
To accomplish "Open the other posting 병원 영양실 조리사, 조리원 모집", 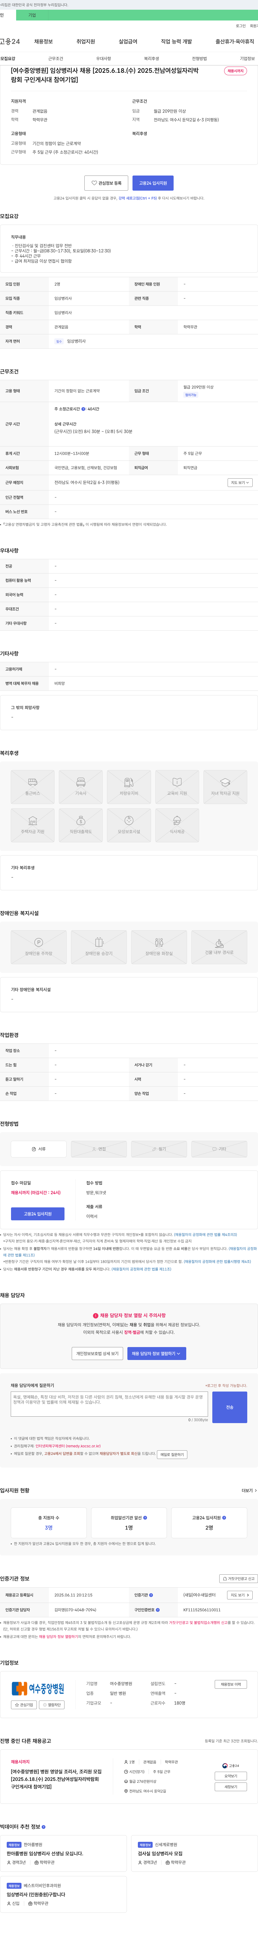I will pos(56,1778).
